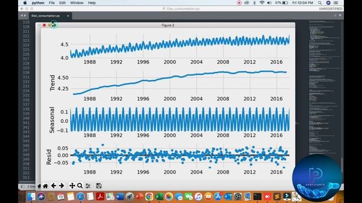
Task: Click the Figure 2 window title
Action: (x=168, y=25)
